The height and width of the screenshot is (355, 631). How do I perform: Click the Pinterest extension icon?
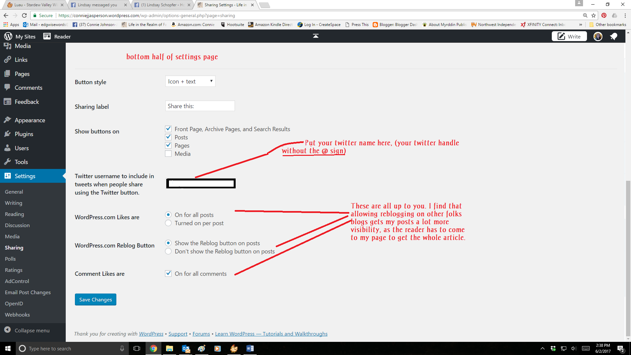pyautogui.click(x=604, y=15)
